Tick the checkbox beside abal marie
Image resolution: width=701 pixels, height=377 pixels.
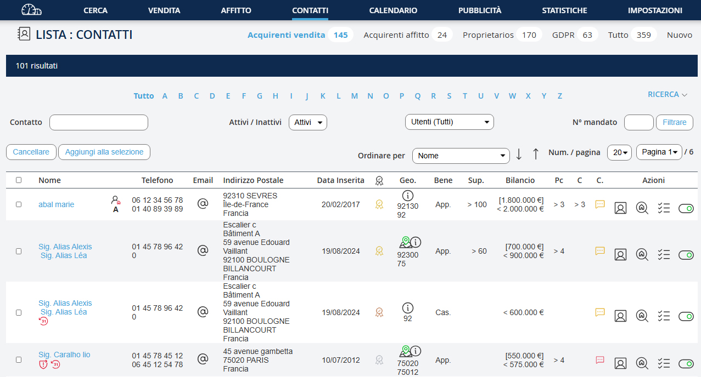coord(19,204)
